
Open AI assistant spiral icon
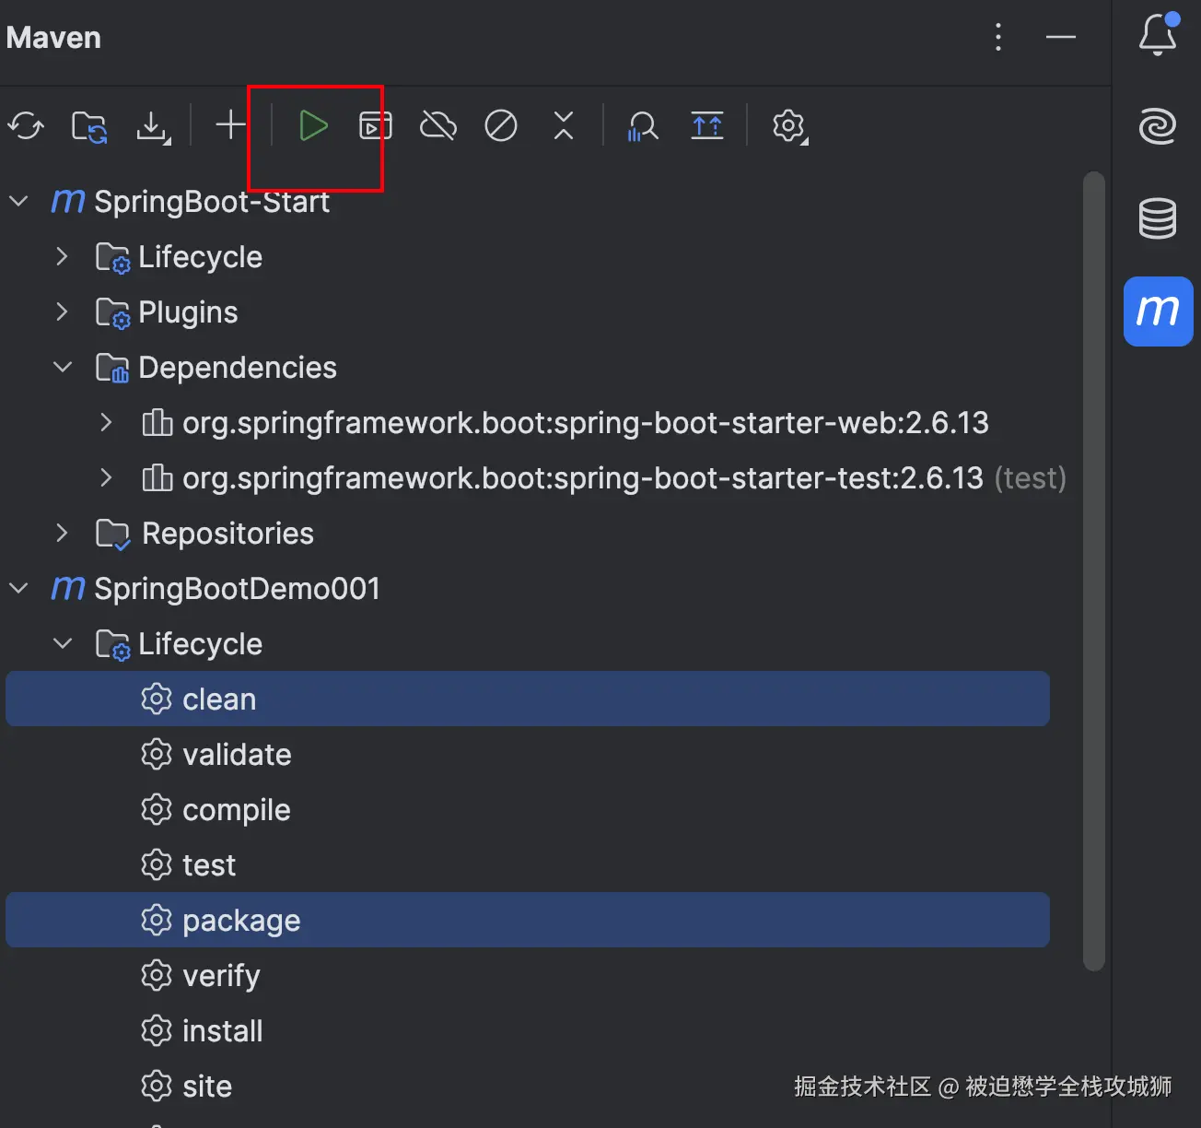(x=1158, y=126)
